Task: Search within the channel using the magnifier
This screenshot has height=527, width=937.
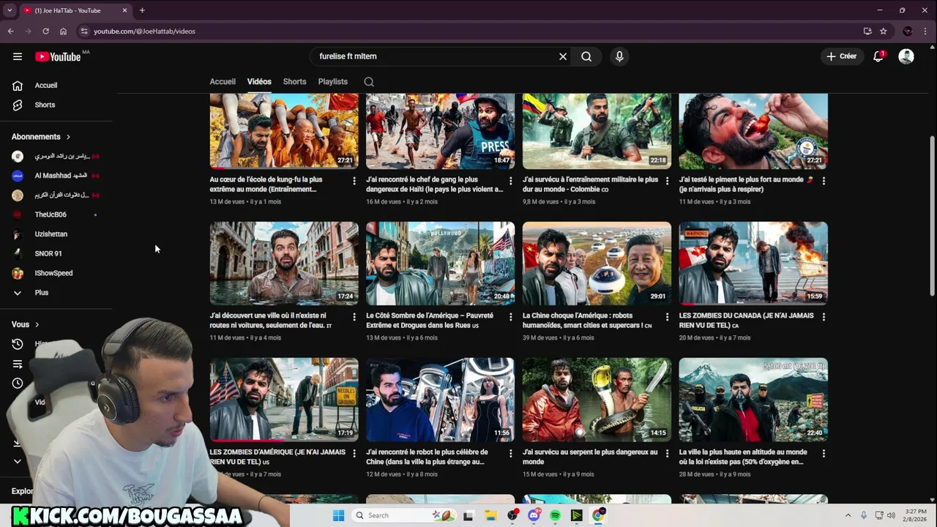Action: coord(369,82)
